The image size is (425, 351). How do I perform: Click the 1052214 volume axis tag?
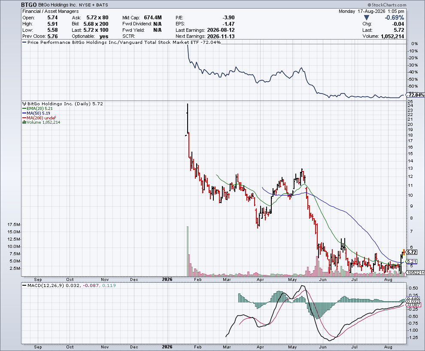pos(416,273)
